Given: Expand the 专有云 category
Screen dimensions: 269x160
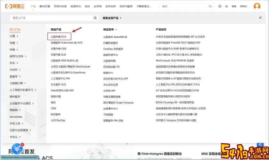Looking at the screenshot, I should click(x=15, y=137).
